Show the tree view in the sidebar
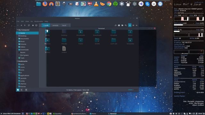 pos(22,90)
